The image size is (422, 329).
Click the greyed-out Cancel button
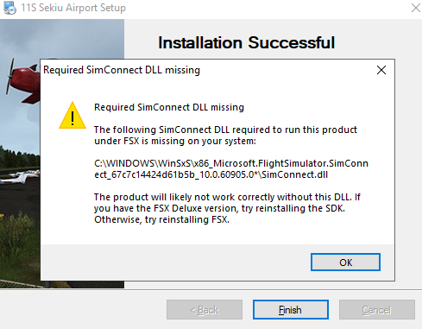point(377,310)
